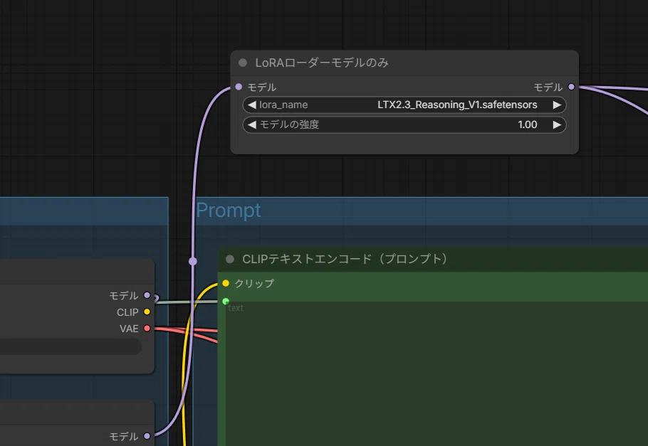The image size is (648, 446).
Task: Decrease モデルの強度 with left arrow
Action: pos(251,124)
